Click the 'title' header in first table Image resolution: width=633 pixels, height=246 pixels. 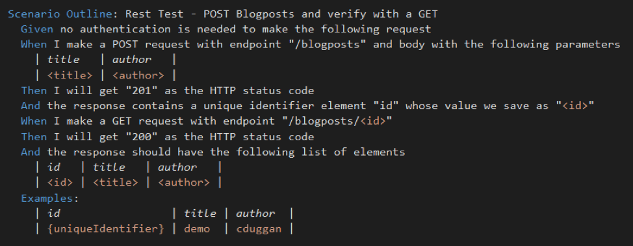tap(64, 60)
